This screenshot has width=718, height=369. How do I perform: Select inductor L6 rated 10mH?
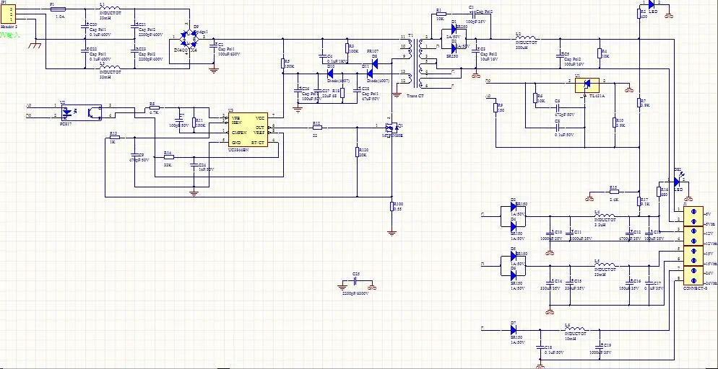(574, 330)
